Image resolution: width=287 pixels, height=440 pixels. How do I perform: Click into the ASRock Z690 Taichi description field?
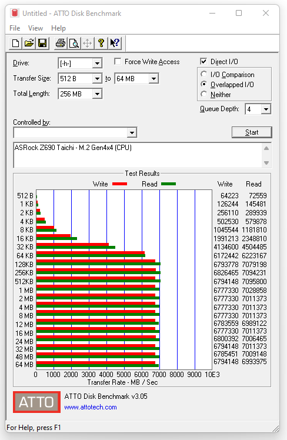coord(138,155)
